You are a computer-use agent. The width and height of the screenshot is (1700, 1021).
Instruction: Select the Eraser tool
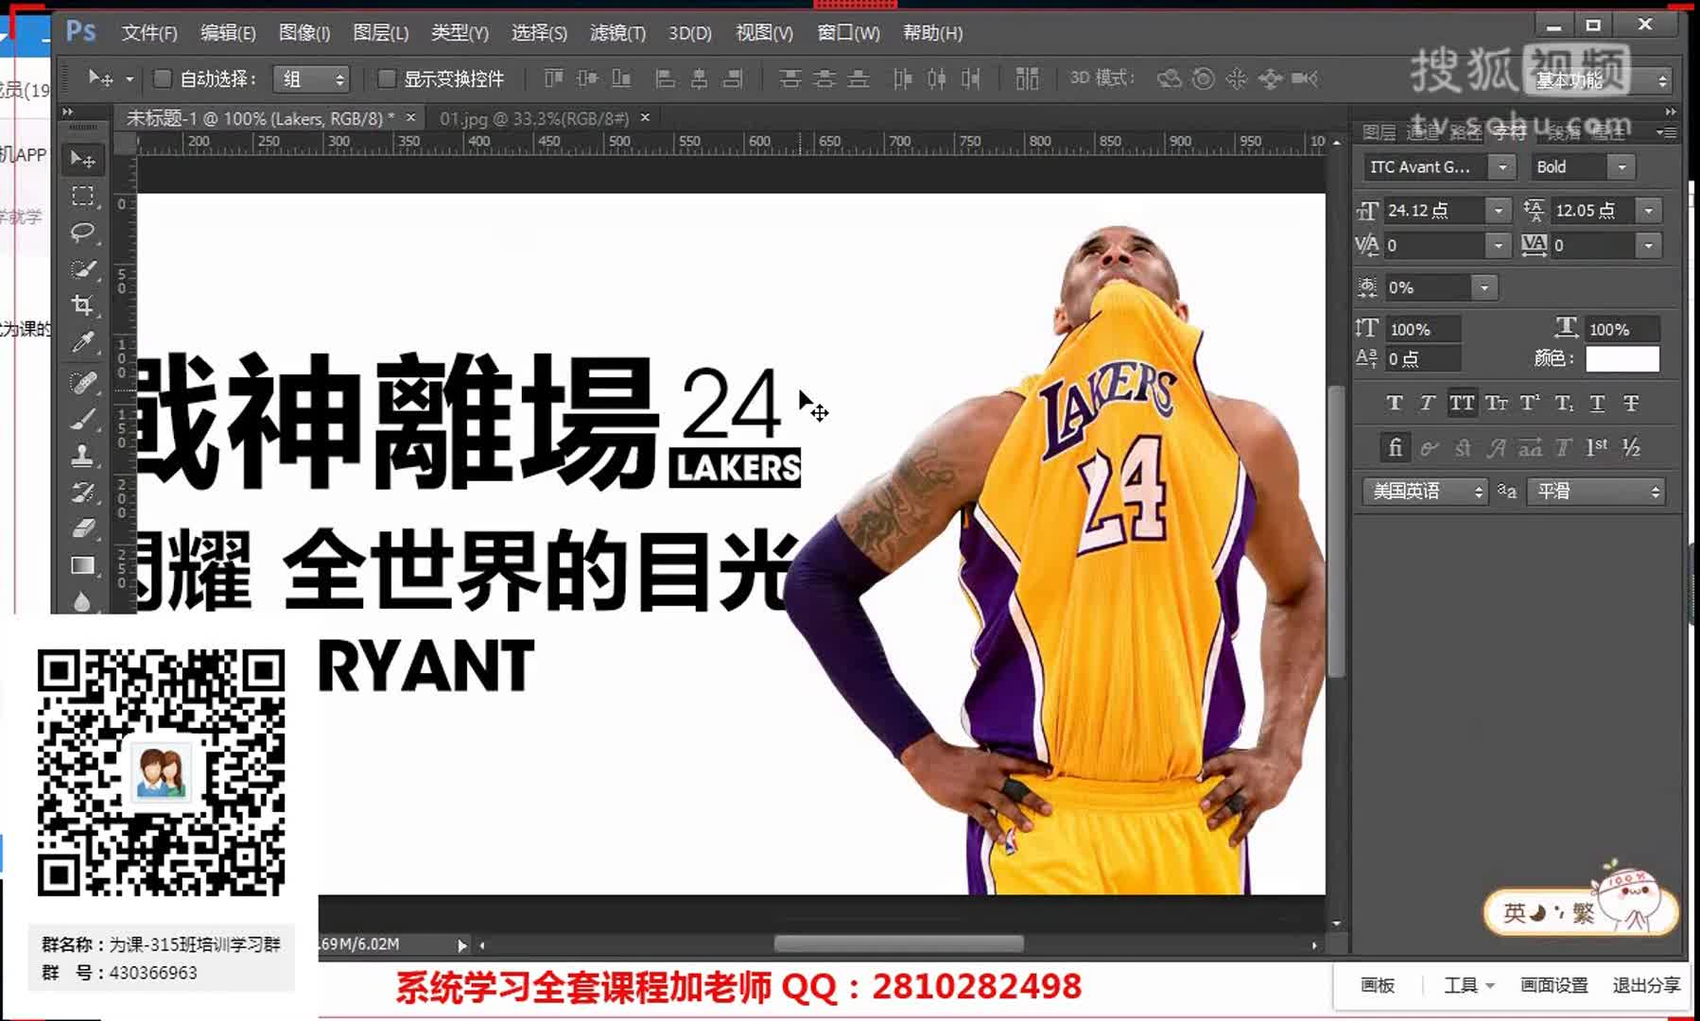[x=83, y=528]
